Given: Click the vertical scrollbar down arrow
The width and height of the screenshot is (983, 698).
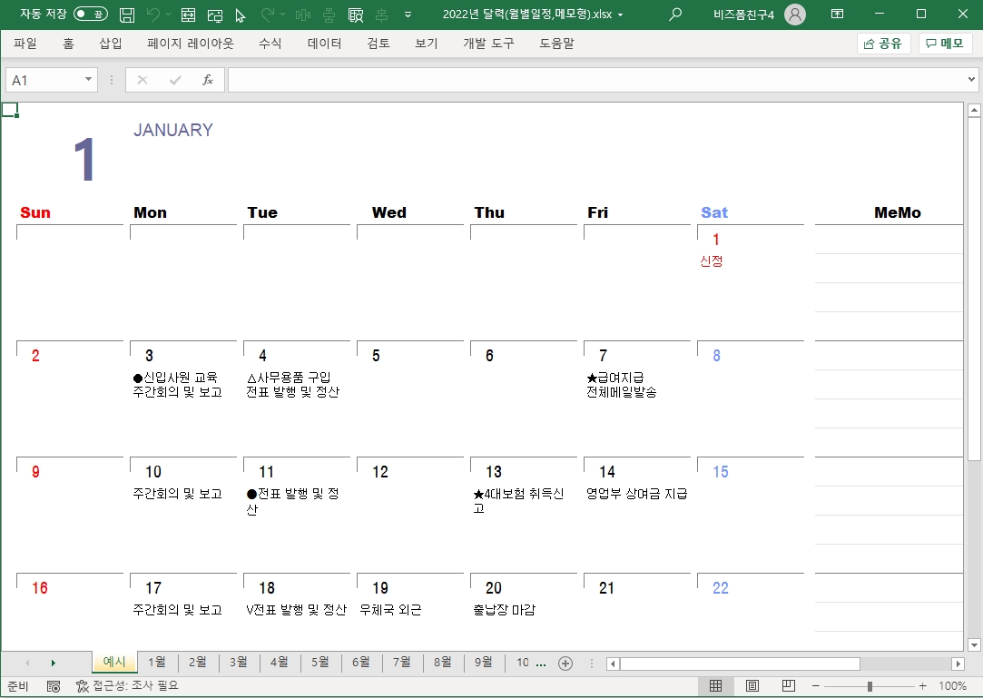Looking at the screenshot, I should [x=975, y=644].
